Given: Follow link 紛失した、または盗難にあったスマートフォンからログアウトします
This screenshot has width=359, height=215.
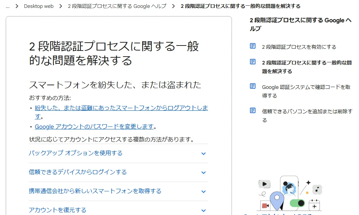Looking at the screenshot, I should (x=121, y=112).
